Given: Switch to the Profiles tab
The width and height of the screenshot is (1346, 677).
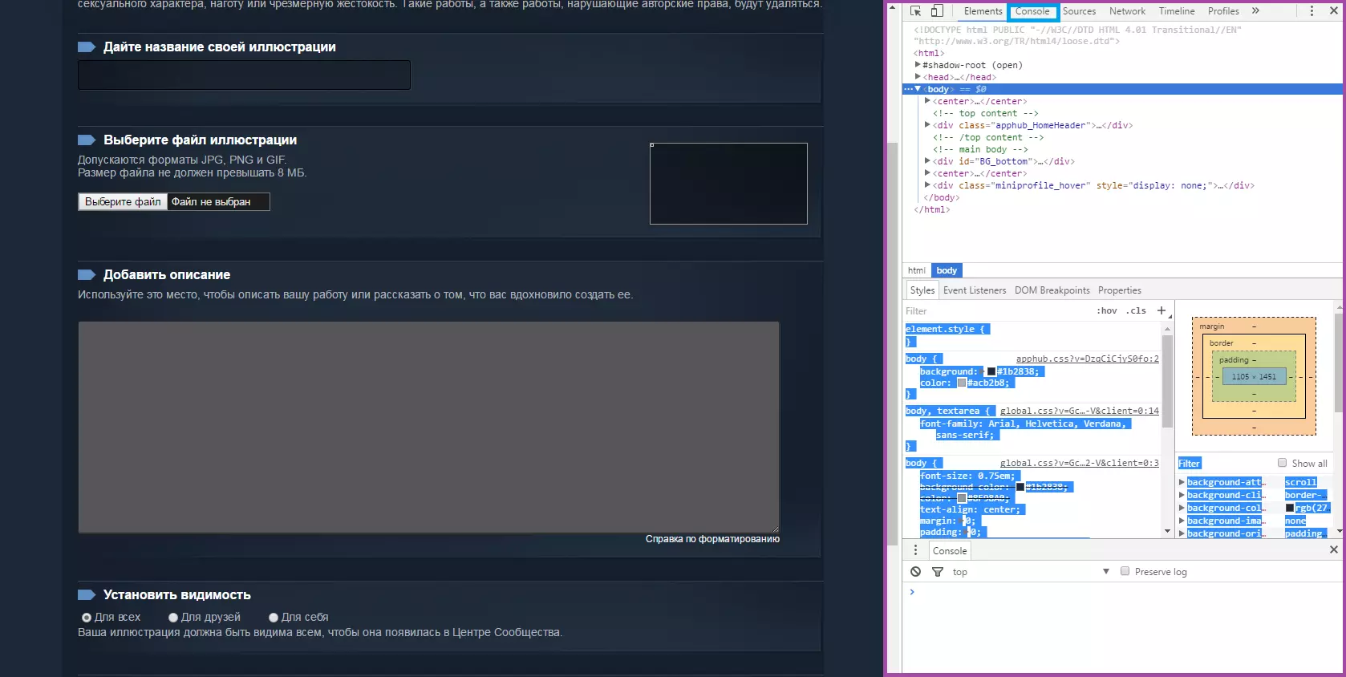Looking at the screenshot, I should (1223, 11).
